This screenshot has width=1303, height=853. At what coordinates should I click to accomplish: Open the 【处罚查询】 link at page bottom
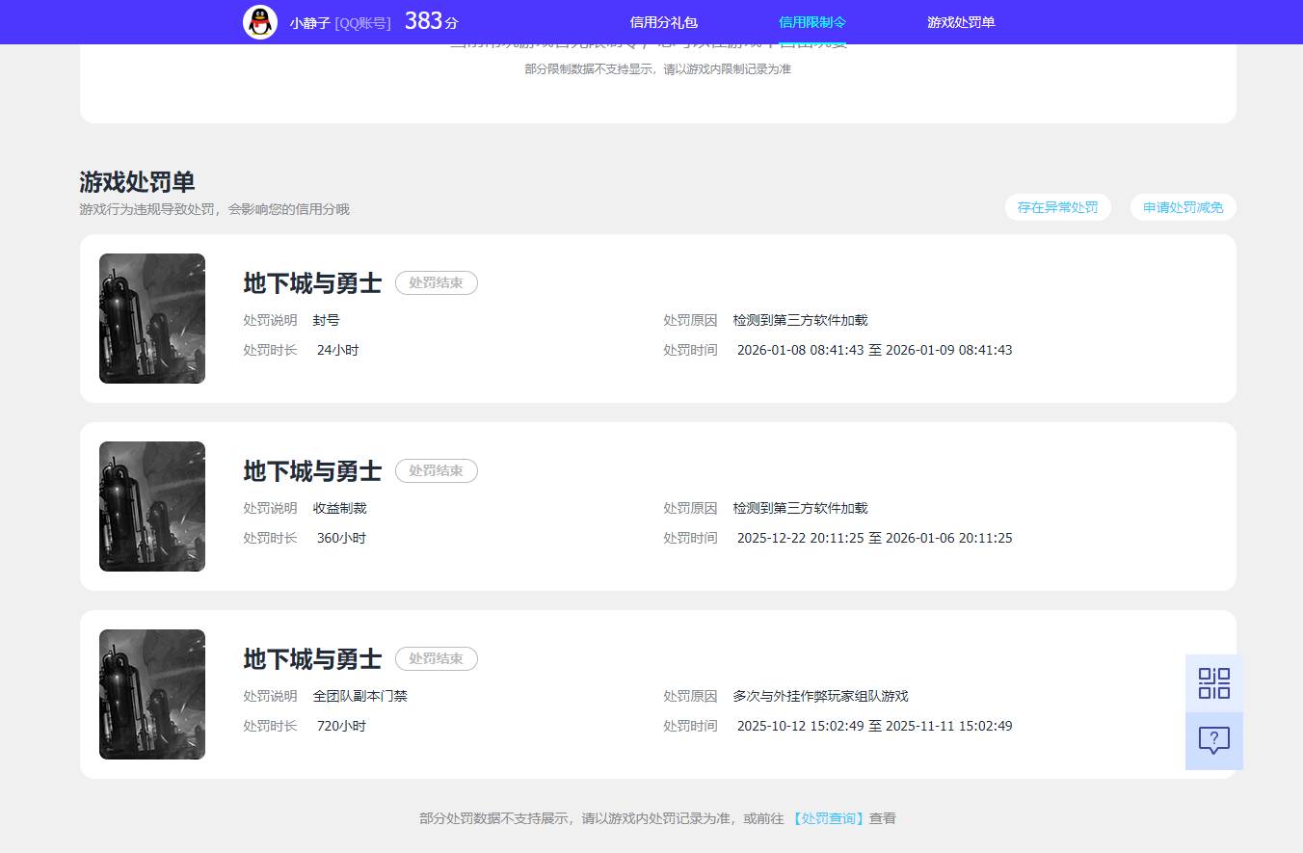[x=827, y=817]
